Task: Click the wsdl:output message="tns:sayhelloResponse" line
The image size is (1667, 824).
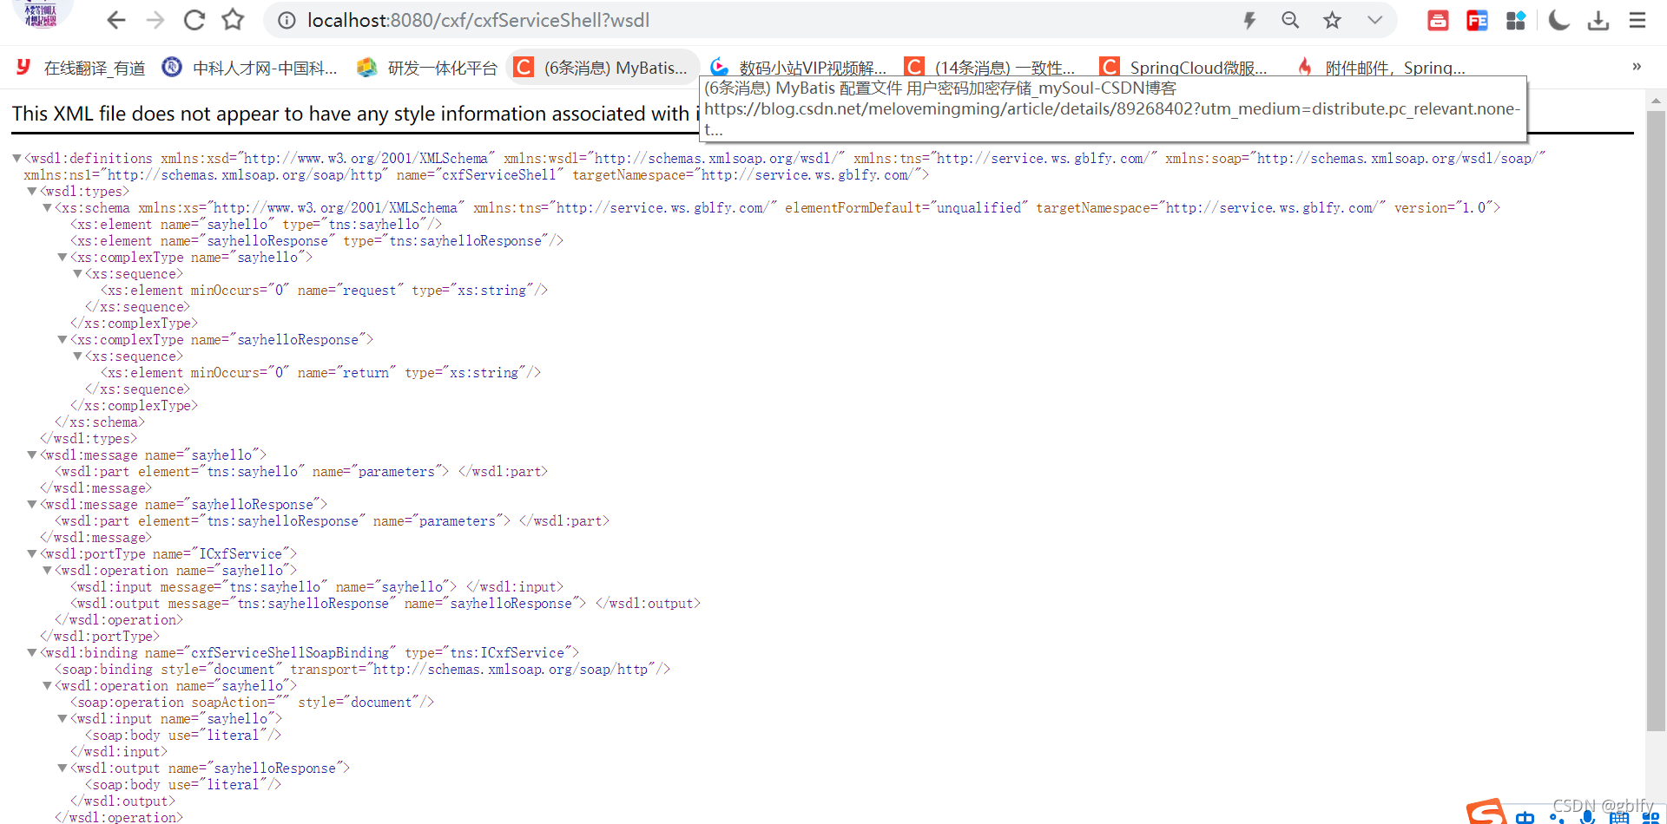Action: [385, 603]
